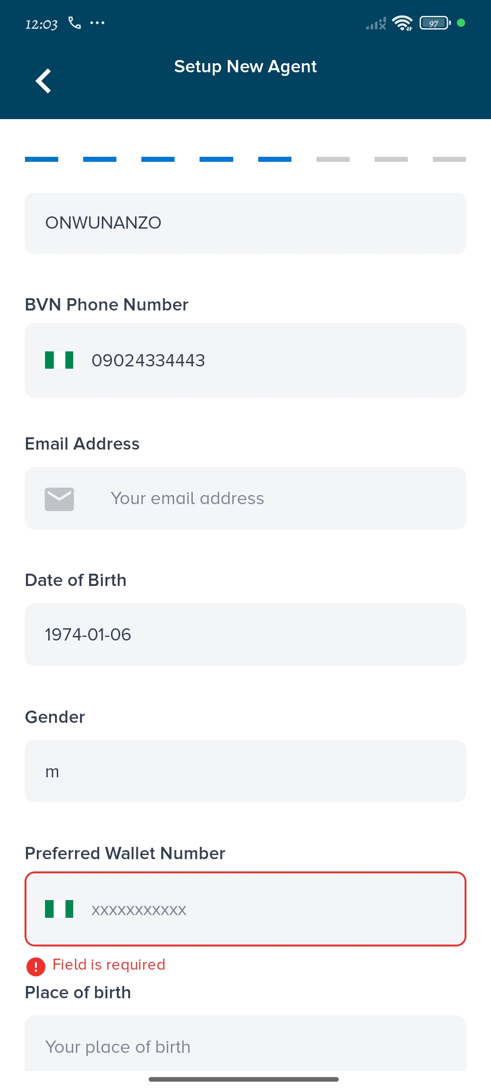The width and height of the screenshot is (491, 1091).
Task: Tap the back arrow icon
Action: click(43, 81)
